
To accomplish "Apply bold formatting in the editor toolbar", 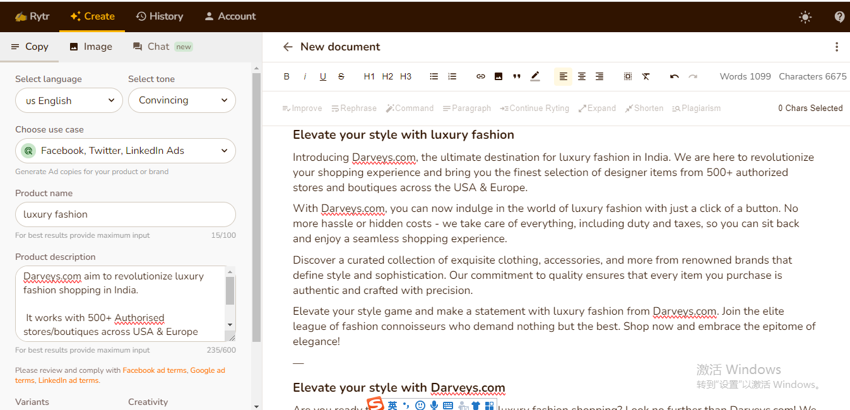I will coord(286,76).
